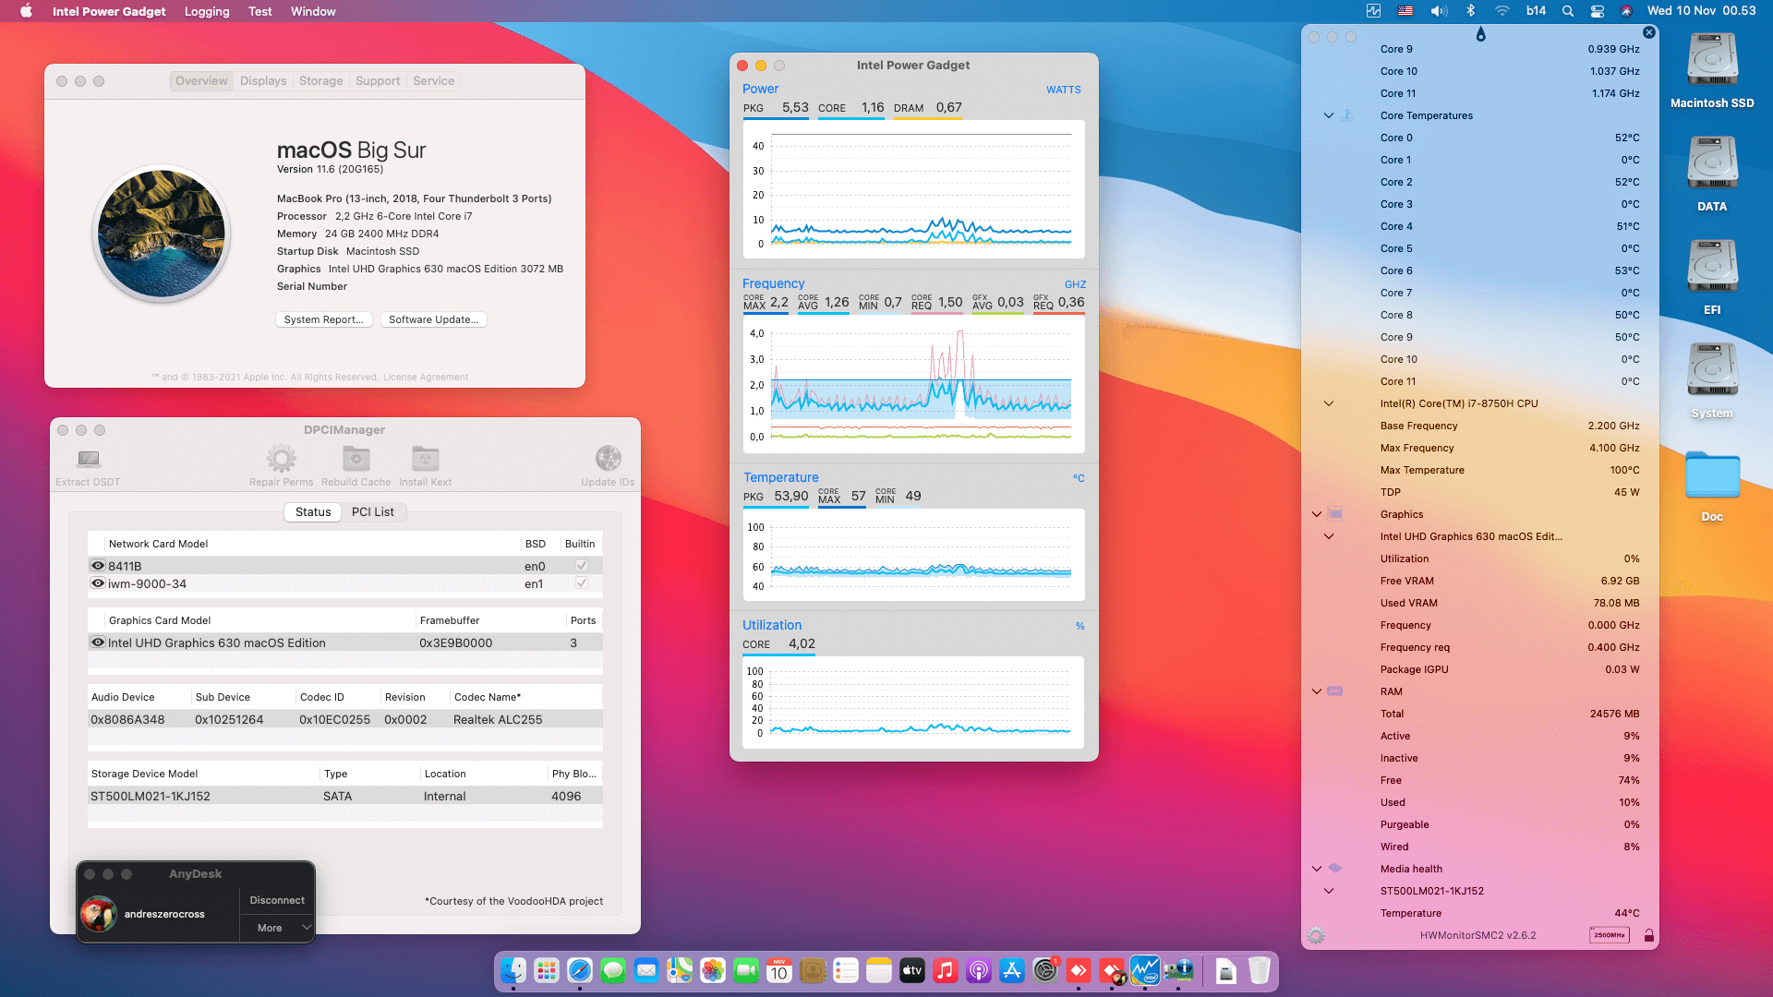Click eye icon next to 8411B
Viewport: 1773px width, 997px height.
pyautogui.click(x=98, y=566)
